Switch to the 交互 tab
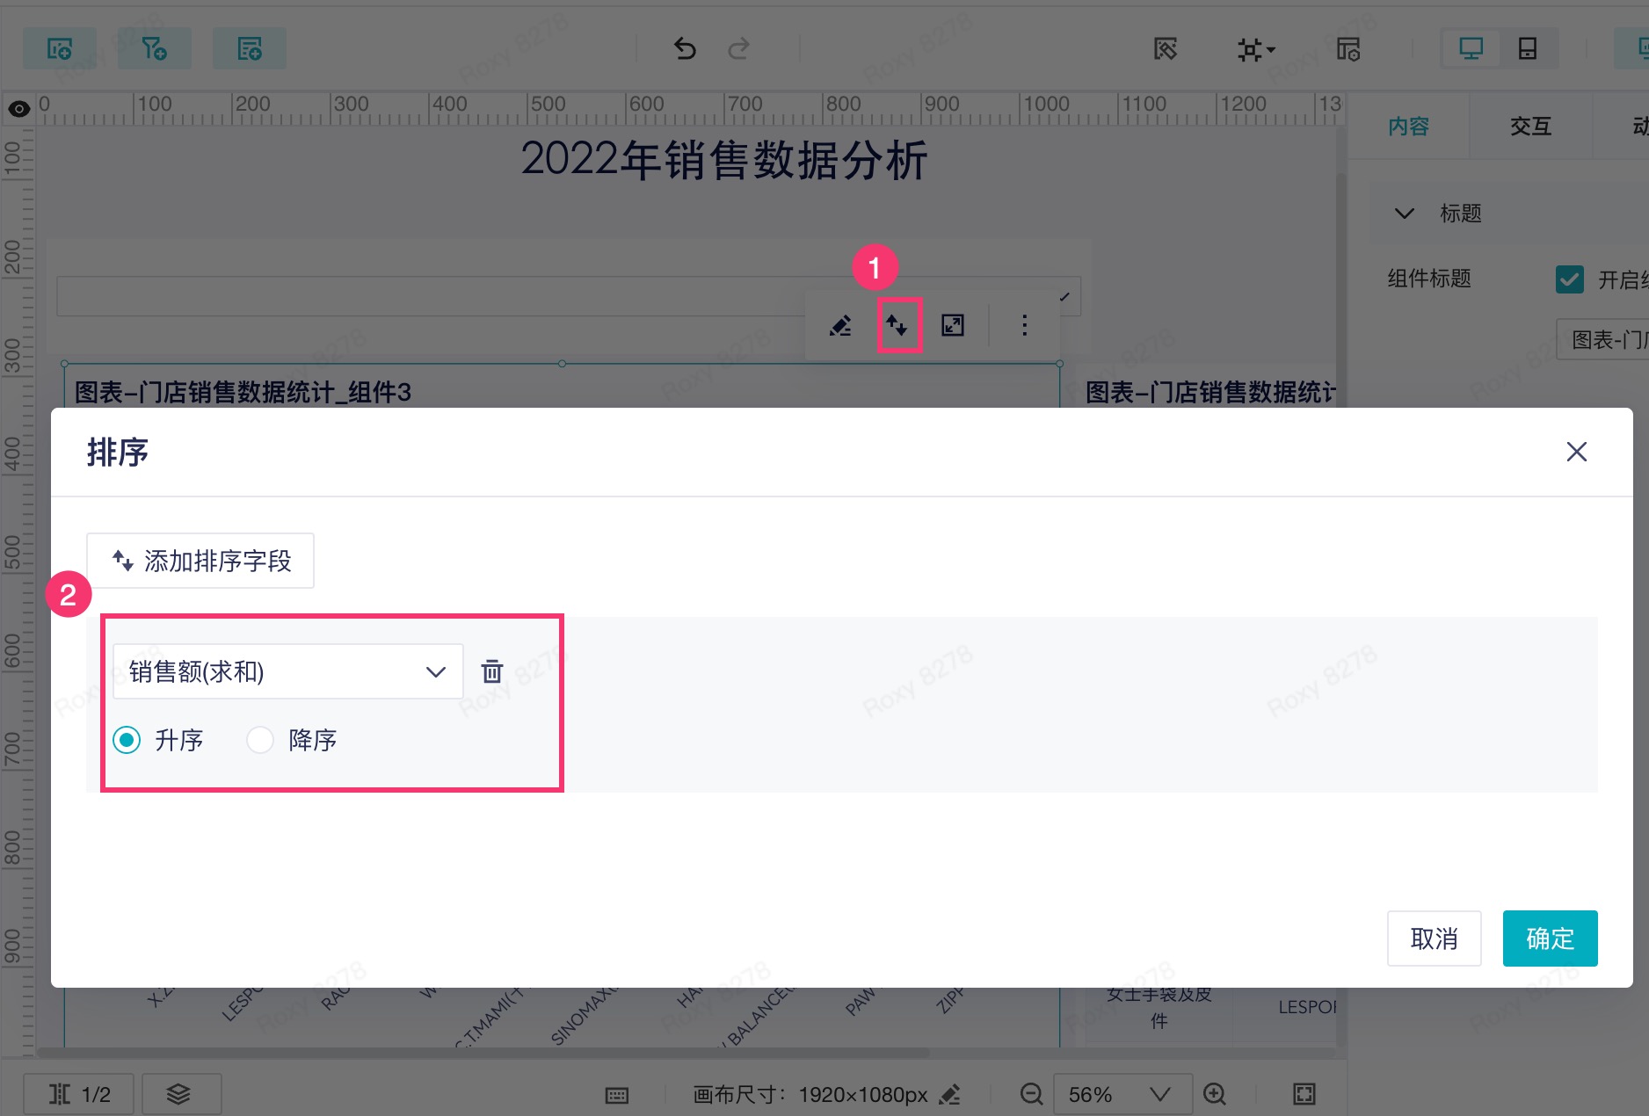 point(1530,127)
